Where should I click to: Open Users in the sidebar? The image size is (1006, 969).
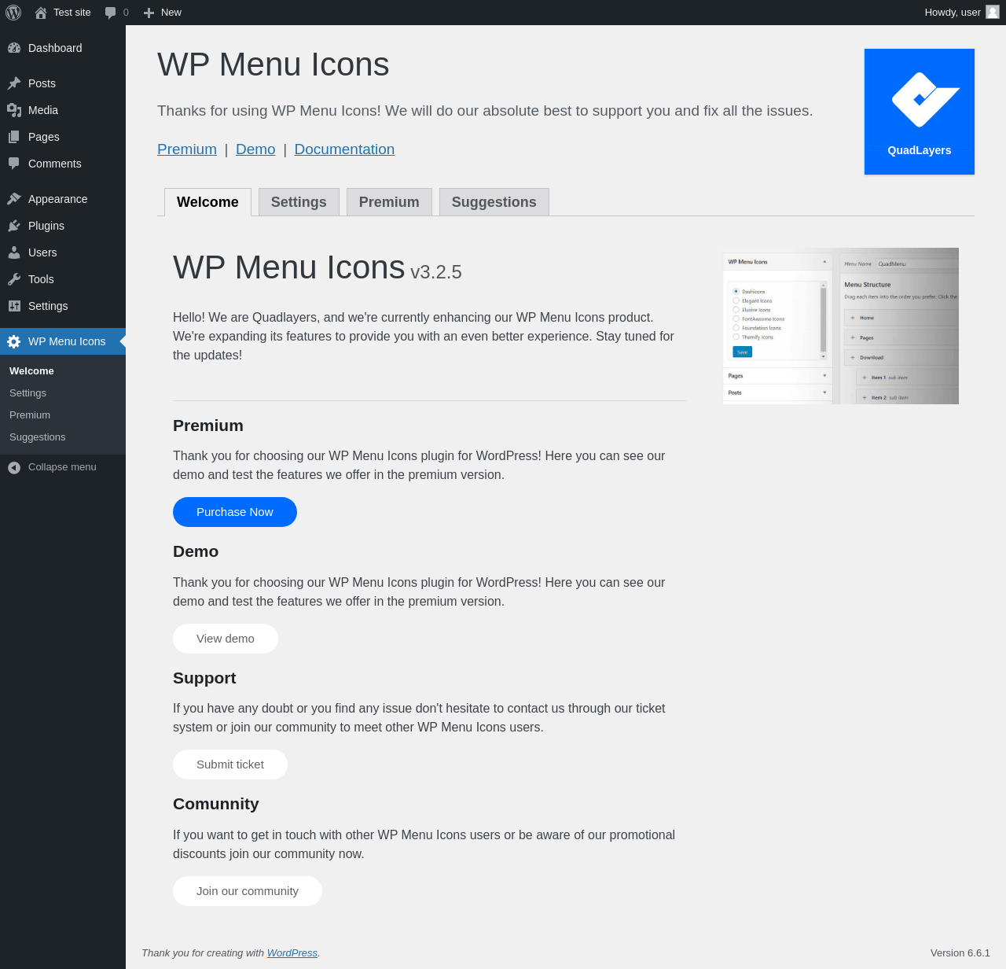pos(63,252)
